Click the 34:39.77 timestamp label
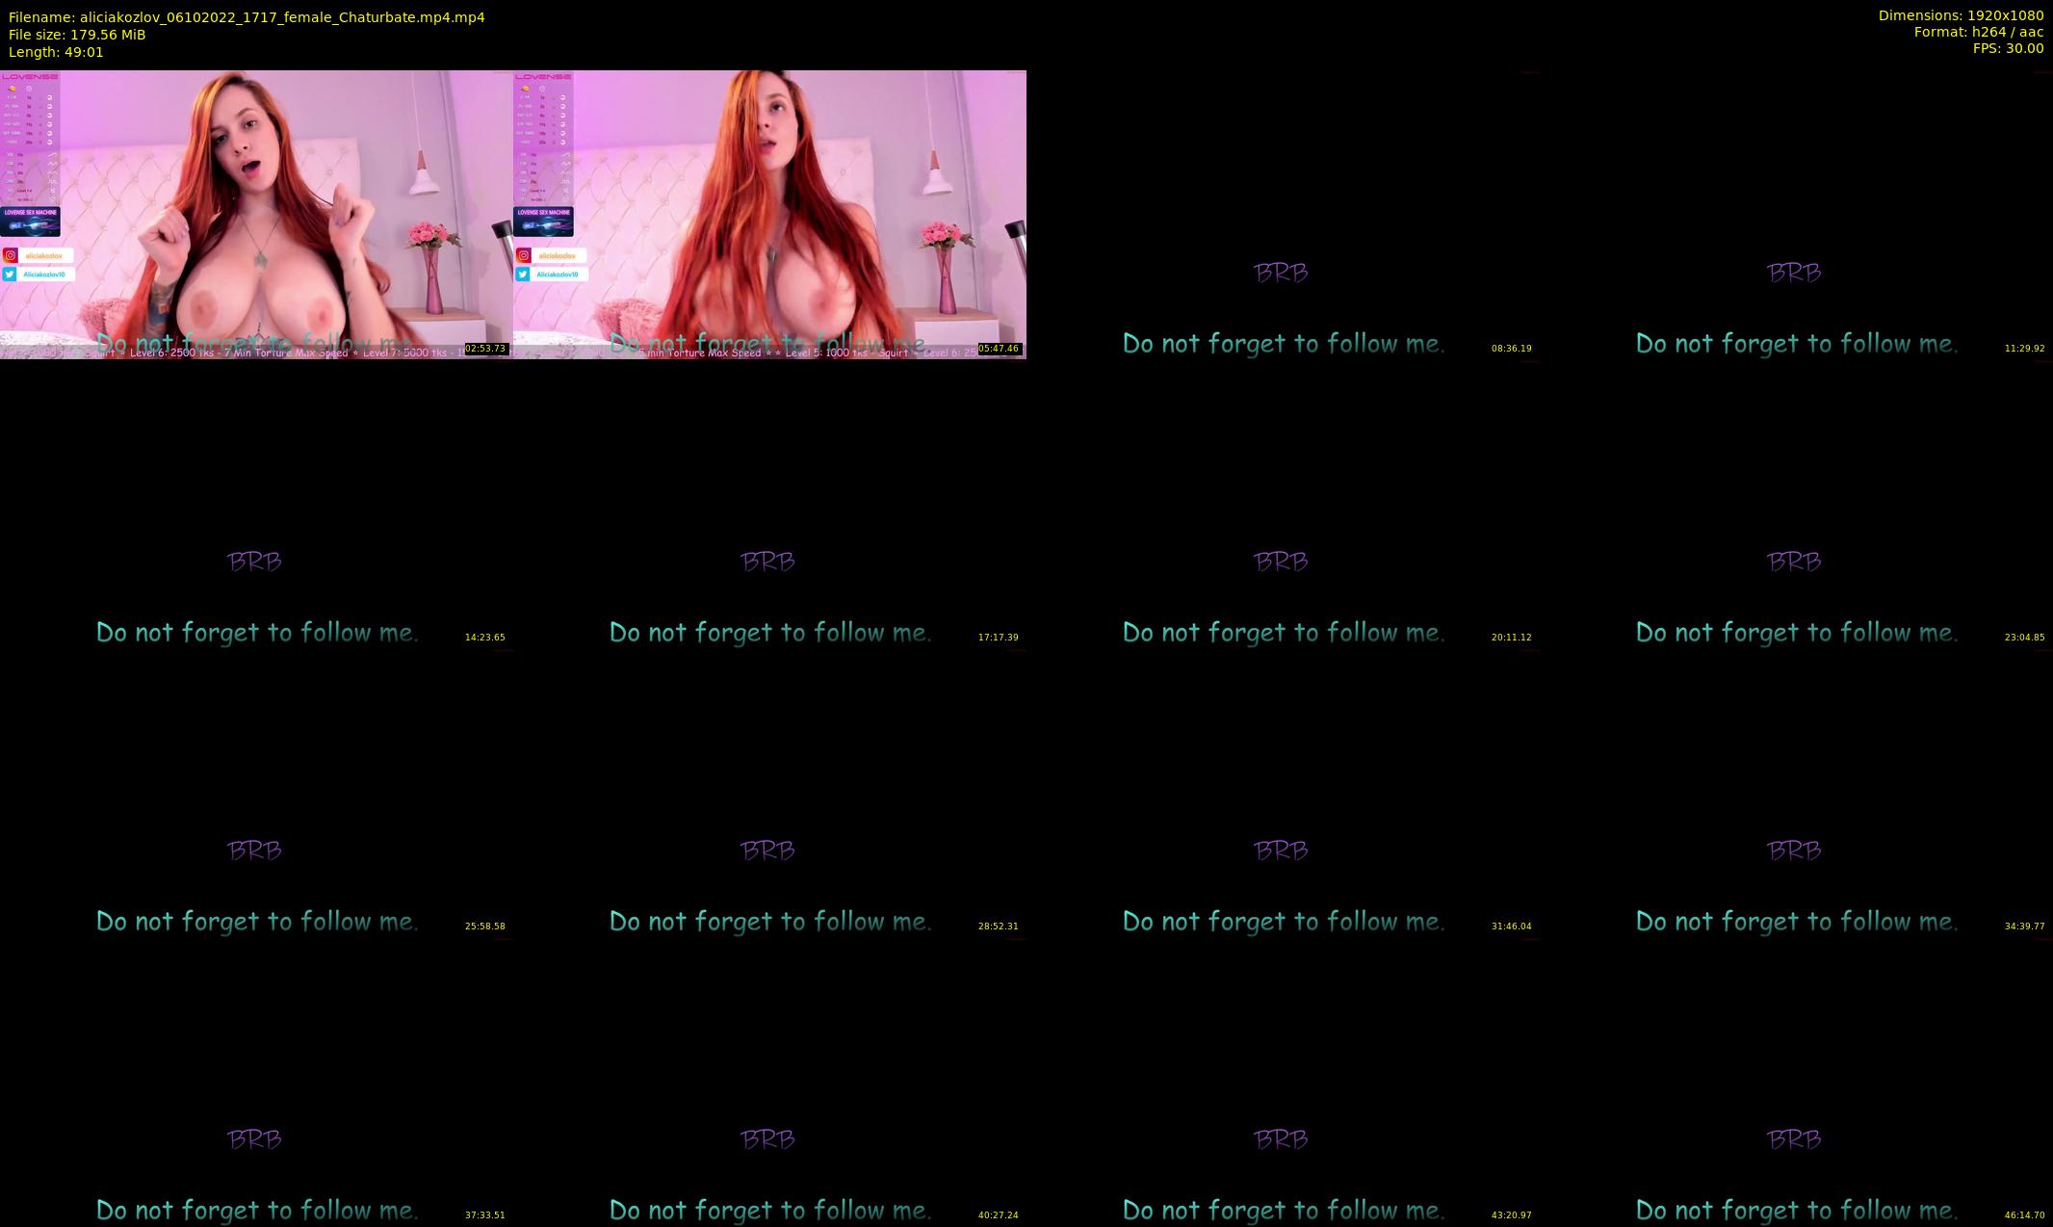 [2025, 927]
